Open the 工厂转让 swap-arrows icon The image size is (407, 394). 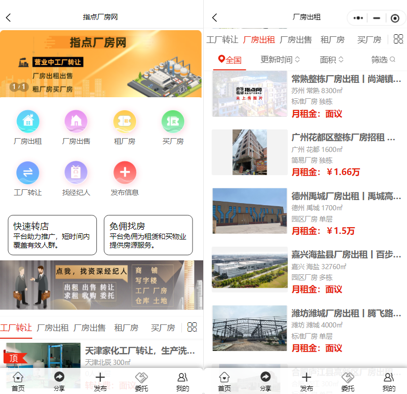tap(28, 172)
